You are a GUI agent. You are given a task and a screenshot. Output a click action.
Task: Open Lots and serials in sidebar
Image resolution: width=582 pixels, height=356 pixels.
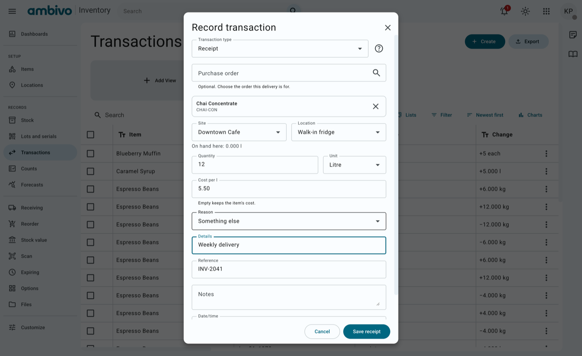click(40, 136)
